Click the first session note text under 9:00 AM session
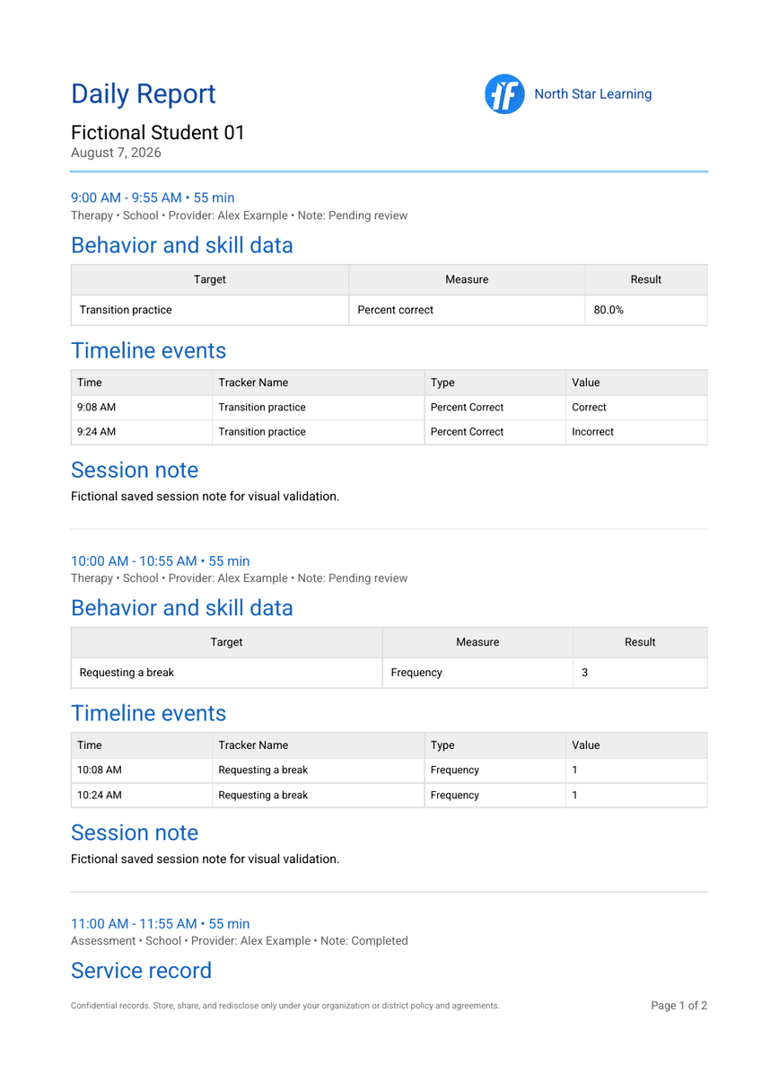 click(x=206, y=497)
